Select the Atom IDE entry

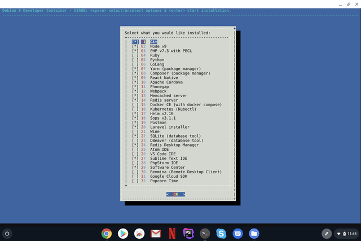point(151,150)
